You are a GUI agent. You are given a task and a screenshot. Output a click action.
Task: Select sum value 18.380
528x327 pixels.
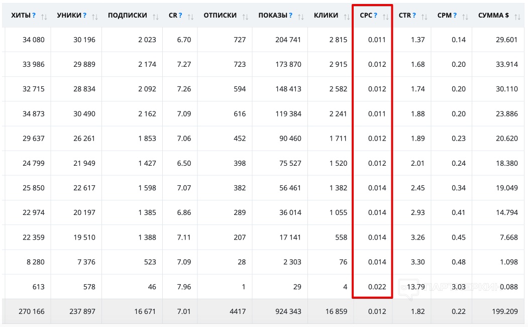(x=507, y=163)
